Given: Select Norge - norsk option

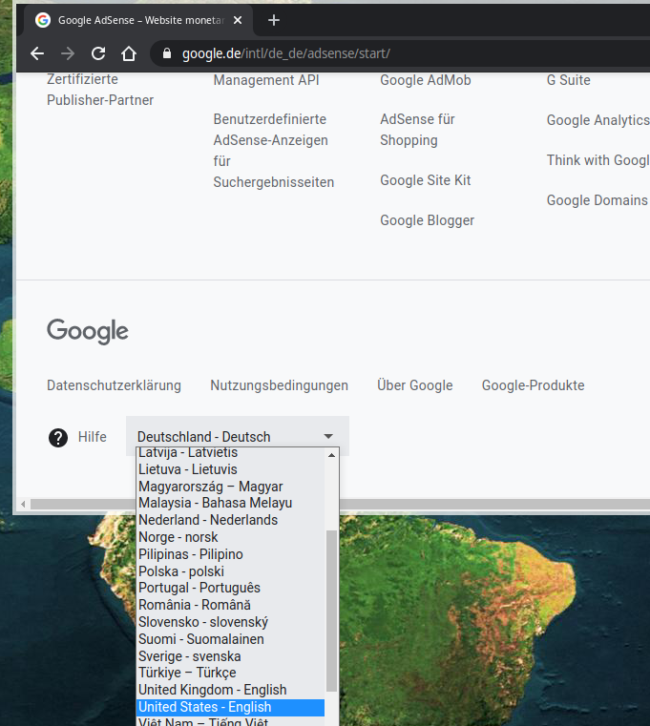Looking at the screenshot, I should (231, 536).
